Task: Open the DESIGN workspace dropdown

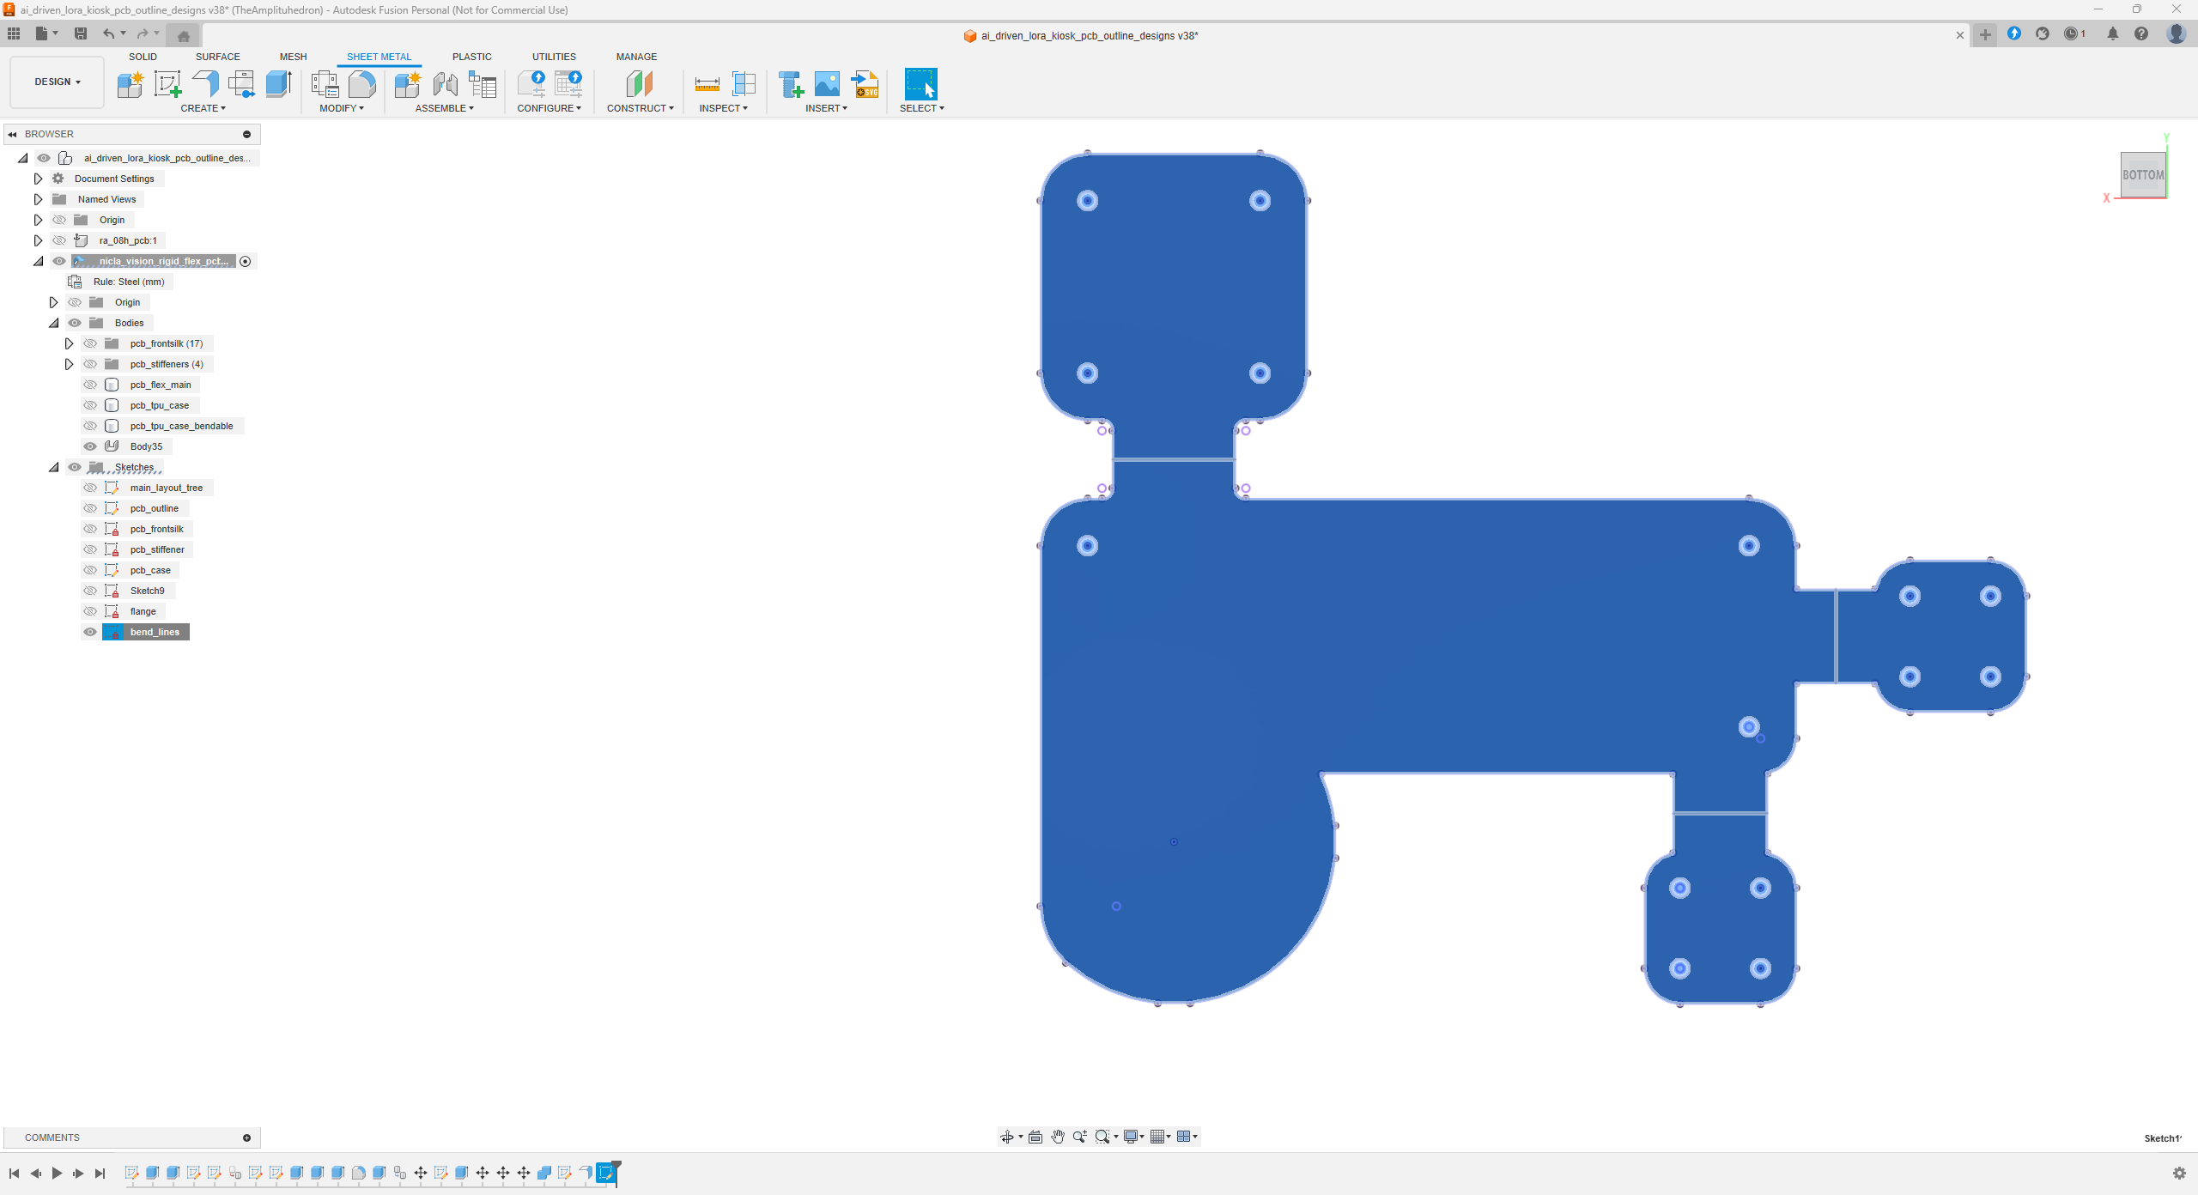Action: [x=58, y=82]
